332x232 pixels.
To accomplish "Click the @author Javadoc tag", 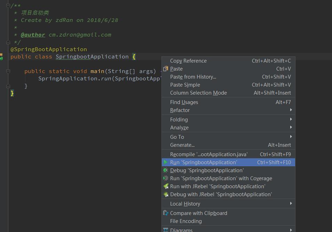I will coord(33,35).
